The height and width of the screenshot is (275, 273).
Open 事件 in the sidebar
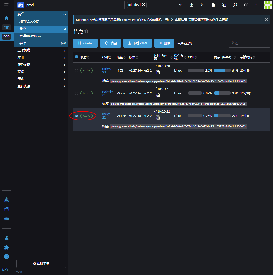coord(41,43)
